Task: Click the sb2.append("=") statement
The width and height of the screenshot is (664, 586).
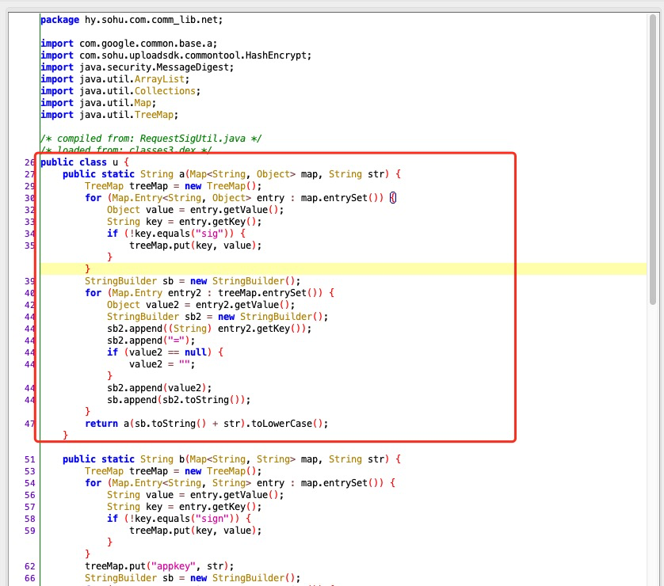Action: (x=151, y=341)
